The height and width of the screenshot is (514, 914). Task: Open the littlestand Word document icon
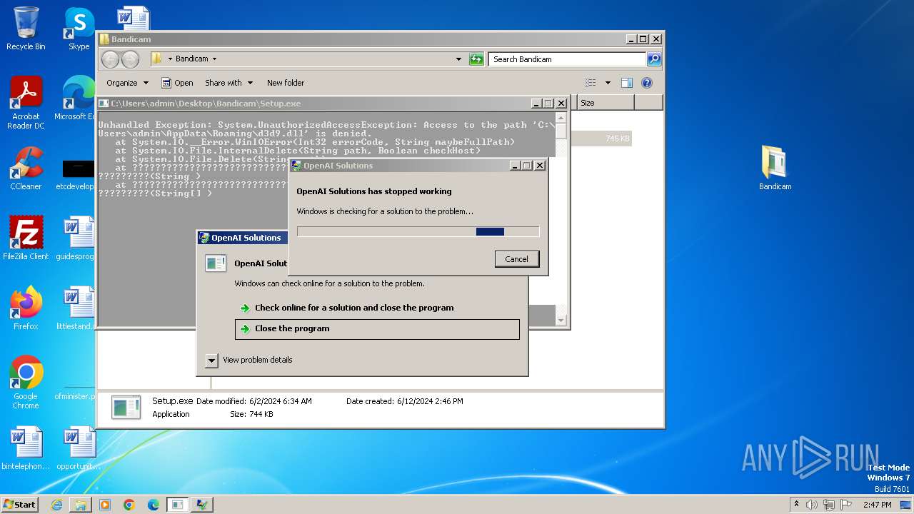point(77,308)
